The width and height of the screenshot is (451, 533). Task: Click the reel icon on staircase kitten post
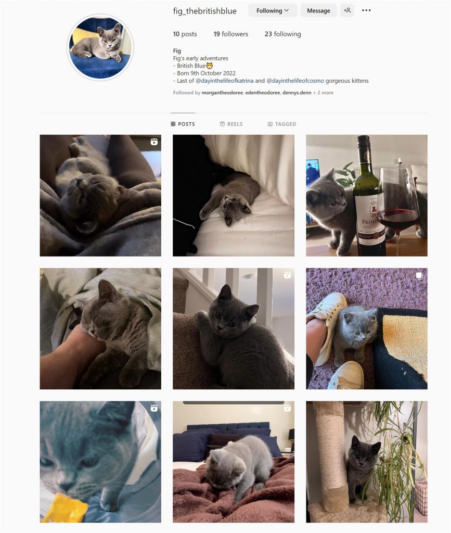point(287,275)
